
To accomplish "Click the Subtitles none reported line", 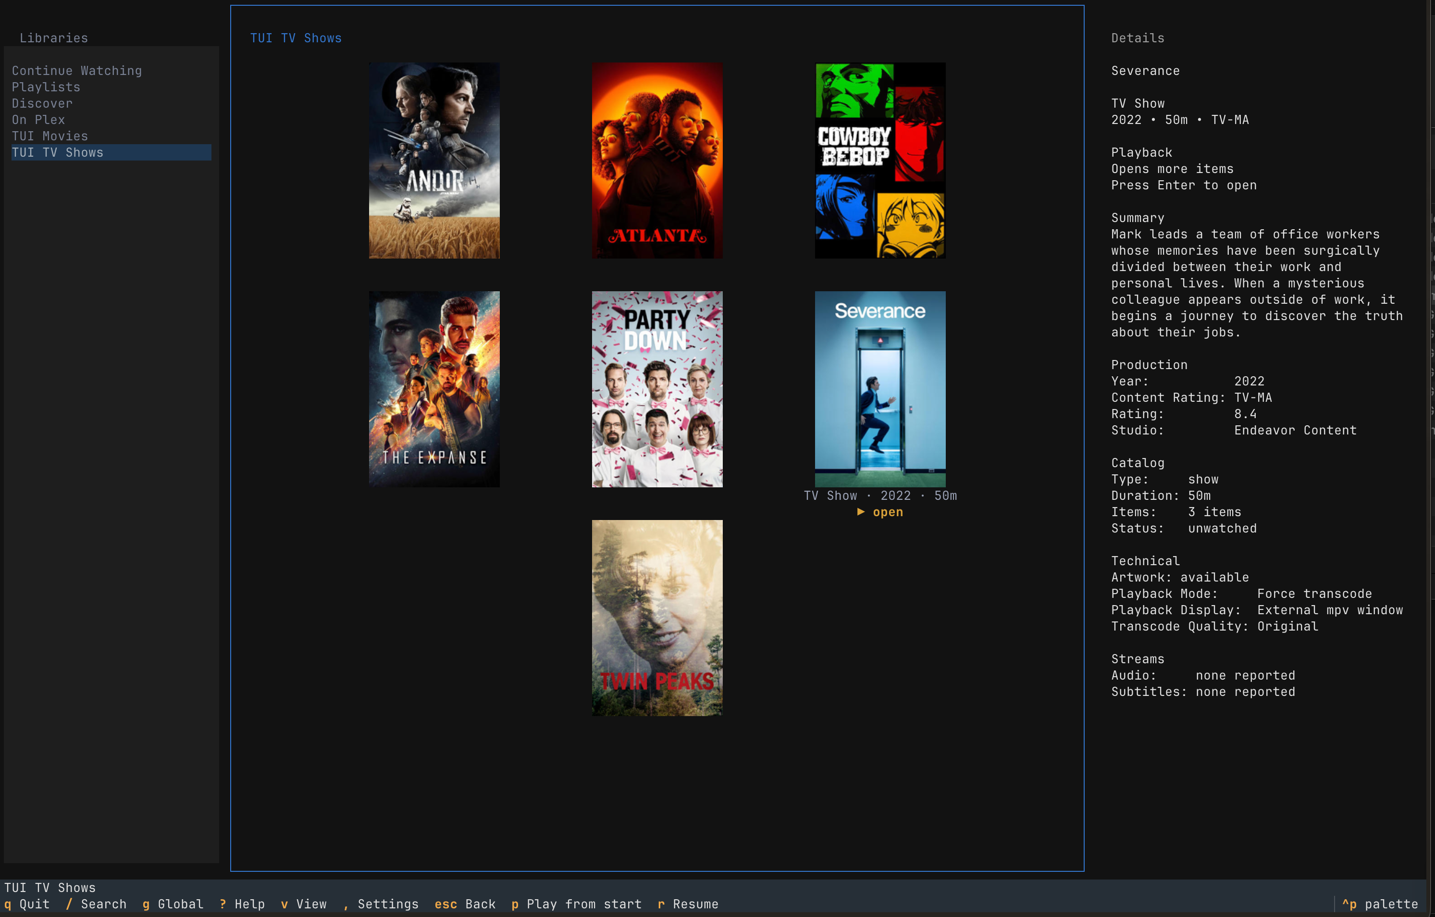I will coord(1203,692).
